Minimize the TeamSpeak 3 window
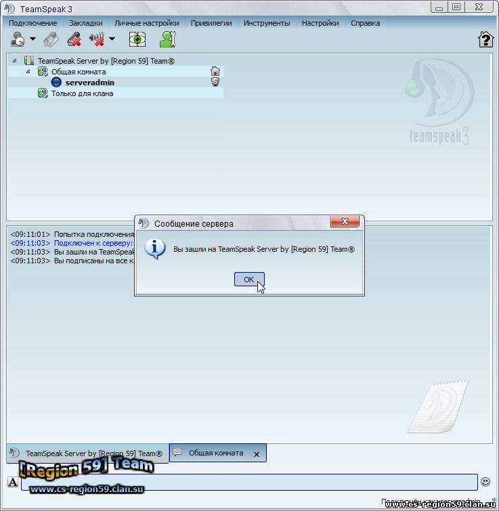This screenshot has height=511, width=499. 439,7
